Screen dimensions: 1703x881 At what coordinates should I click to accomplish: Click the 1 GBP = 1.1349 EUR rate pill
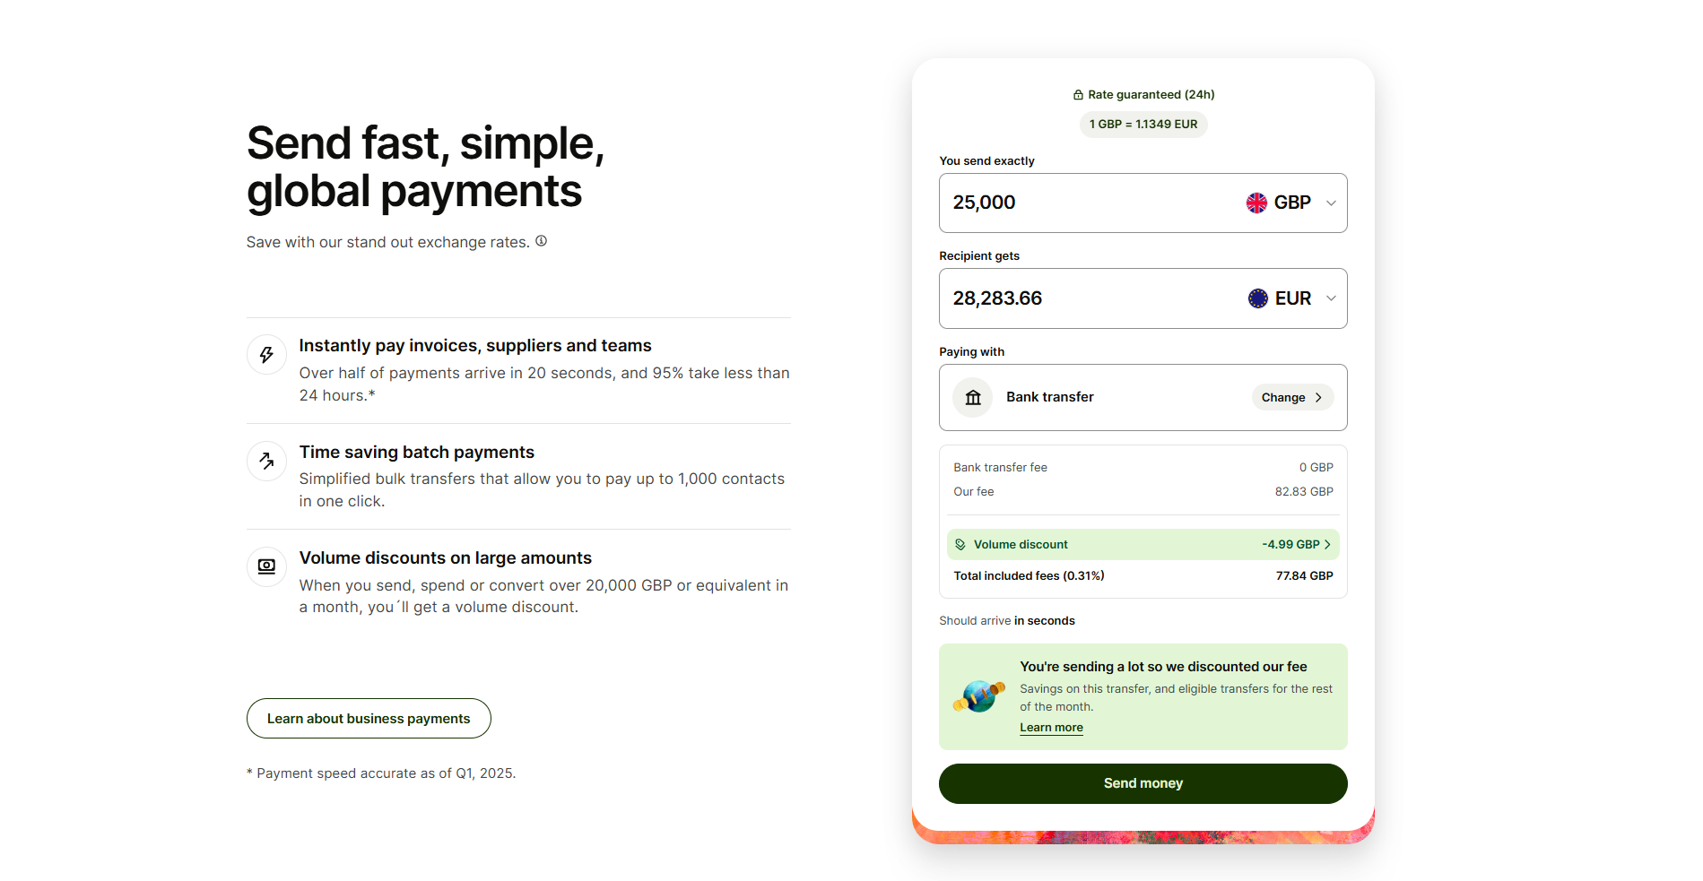tap(1143, 125)
